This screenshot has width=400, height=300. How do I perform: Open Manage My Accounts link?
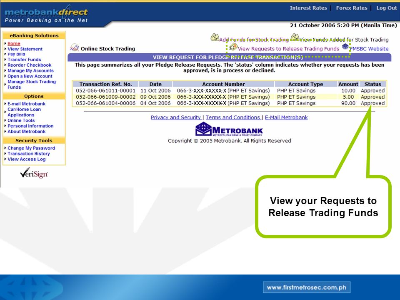pos(30,71)
